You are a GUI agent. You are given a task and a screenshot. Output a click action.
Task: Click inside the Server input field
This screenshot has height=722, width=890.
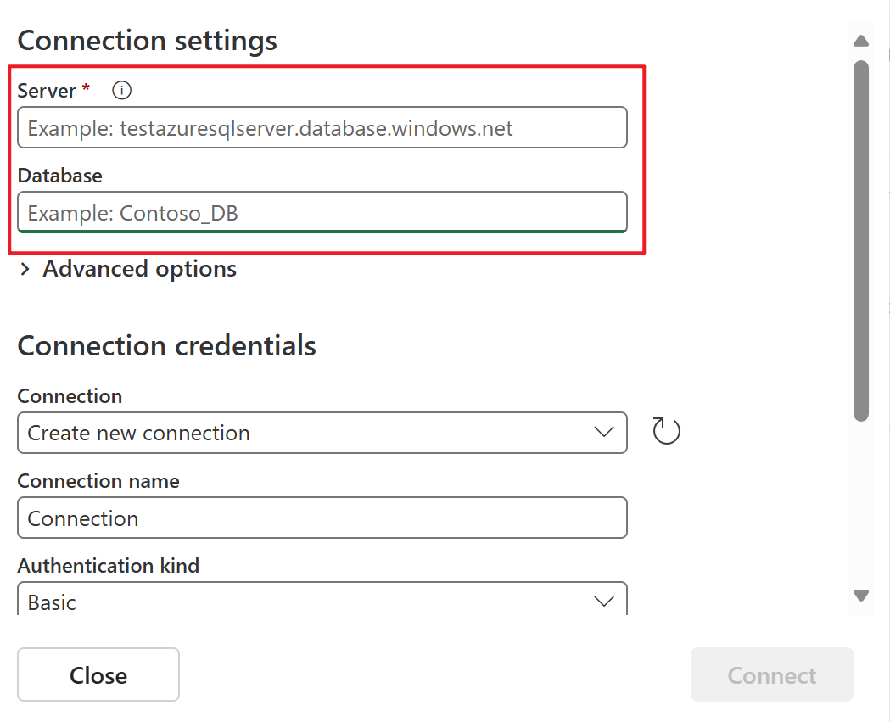pos(322,127)
